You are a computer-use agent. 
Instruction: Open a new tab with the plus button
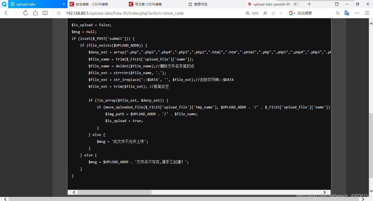coord(309,4)
